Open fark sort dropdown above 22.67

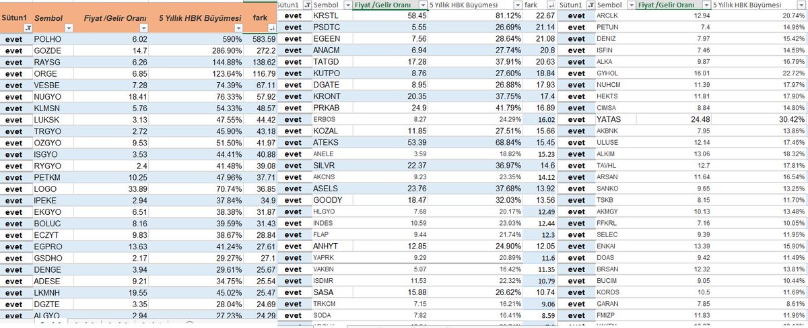(553, 5)
